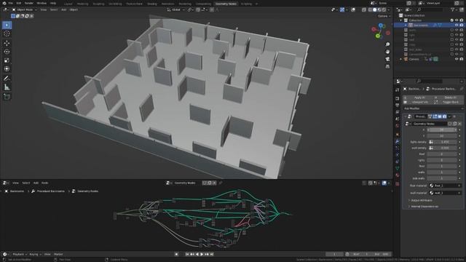Activate the Transform tool
466x262 pixels.
coord(7,69)
